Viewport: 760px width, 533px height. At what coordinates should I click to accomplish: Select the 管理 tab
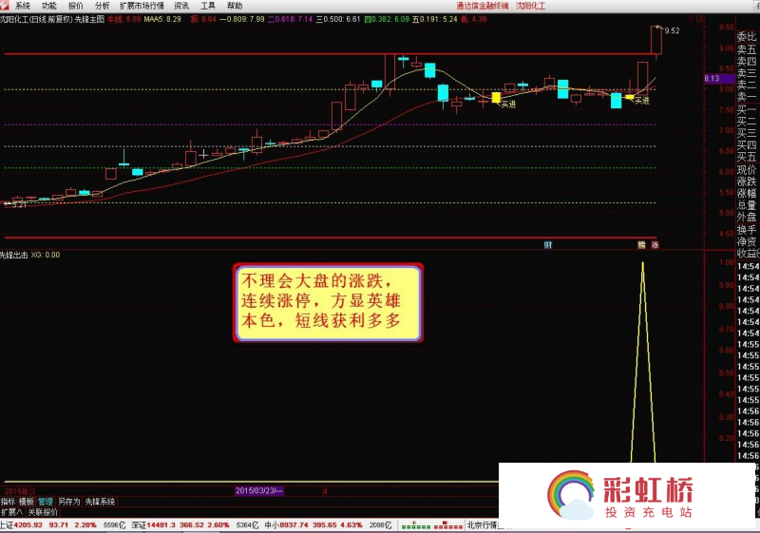46,501
